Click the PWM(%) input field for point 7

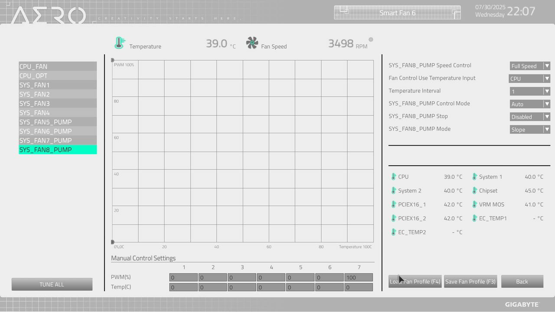click(359, 277)
